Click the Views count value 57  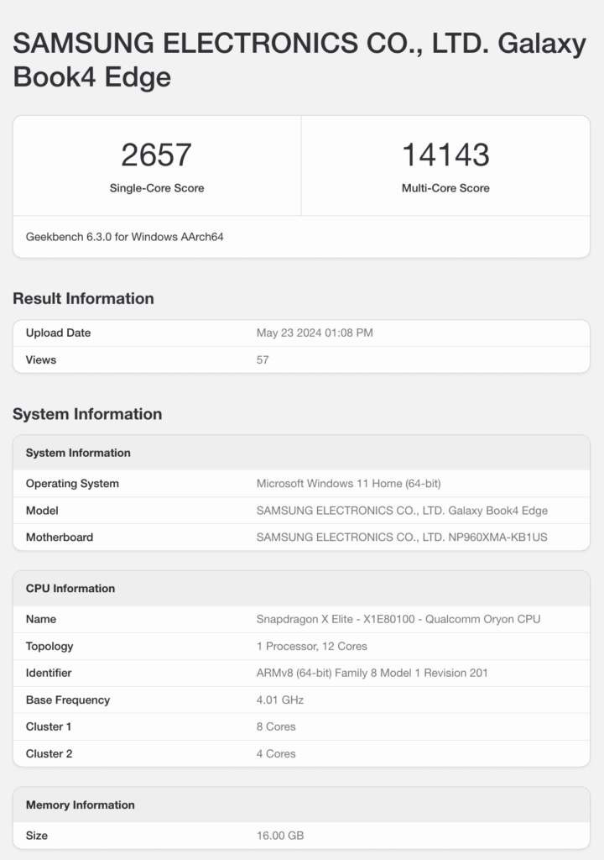pyautogui.click(x=263, y=359)
